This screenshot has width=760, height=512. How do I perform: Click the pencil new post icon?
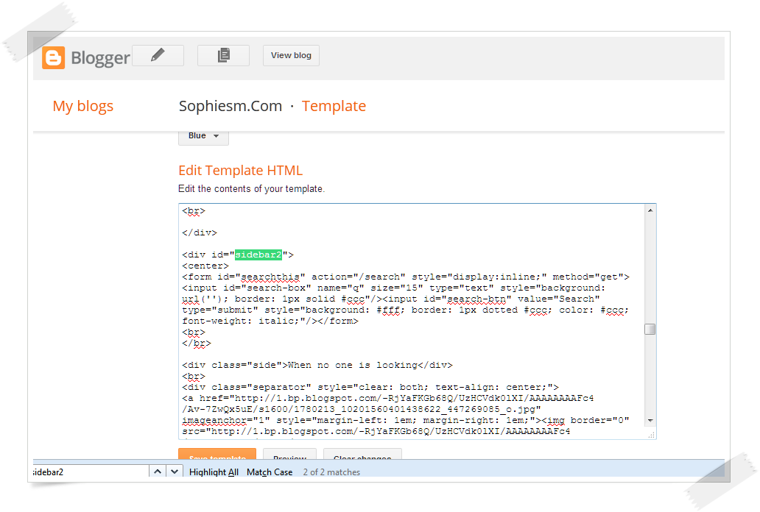pyautogui.click(x=158, y=55)
